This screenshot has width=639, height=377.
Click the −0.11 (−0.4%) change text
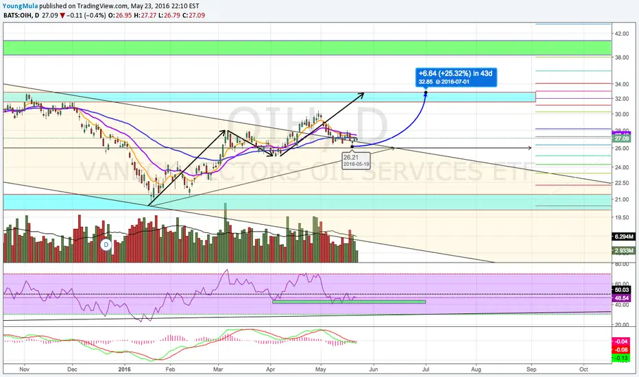(x=86, y=16)
